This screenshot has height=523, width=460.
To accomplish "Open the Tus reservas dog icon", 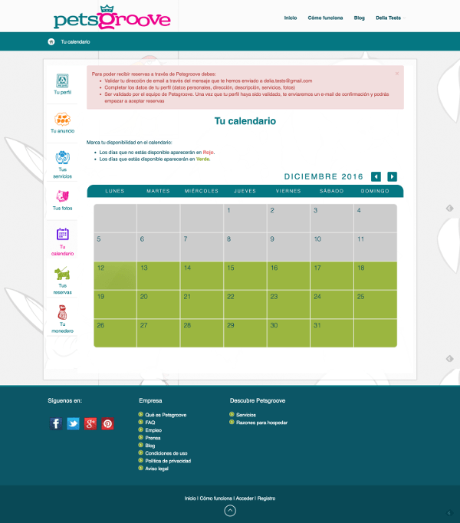I will 62,273.
